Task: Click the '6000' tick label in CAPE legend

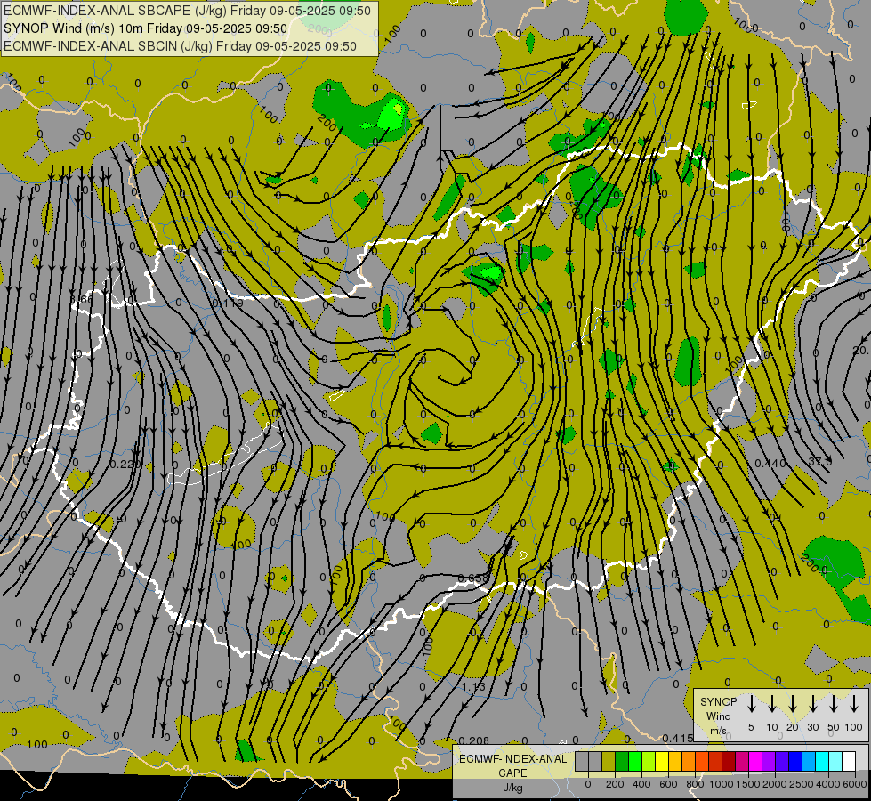Action: coord(855,784)
